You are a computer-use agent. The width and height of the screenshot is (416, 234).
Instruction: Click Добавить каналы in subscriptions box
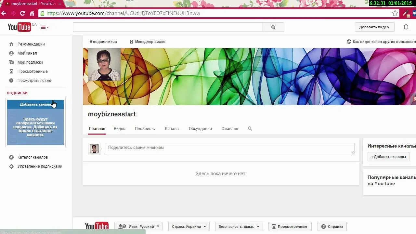click(x=35, y=104)
